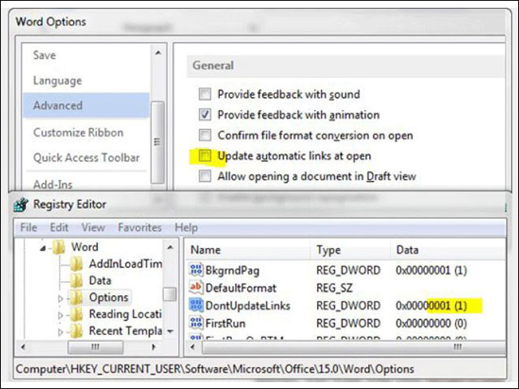Viewport: 519px width, 389px height.
Task: Click the registry tree vertical scrollbar thumb
Action: (x=169, y=294)
